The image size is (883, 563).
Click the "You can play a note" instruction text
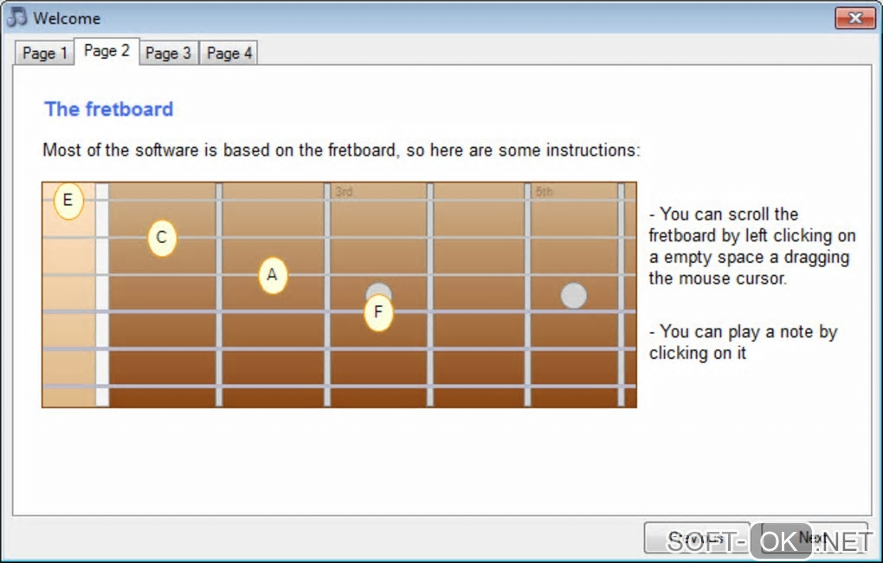[x=744, y=342]
